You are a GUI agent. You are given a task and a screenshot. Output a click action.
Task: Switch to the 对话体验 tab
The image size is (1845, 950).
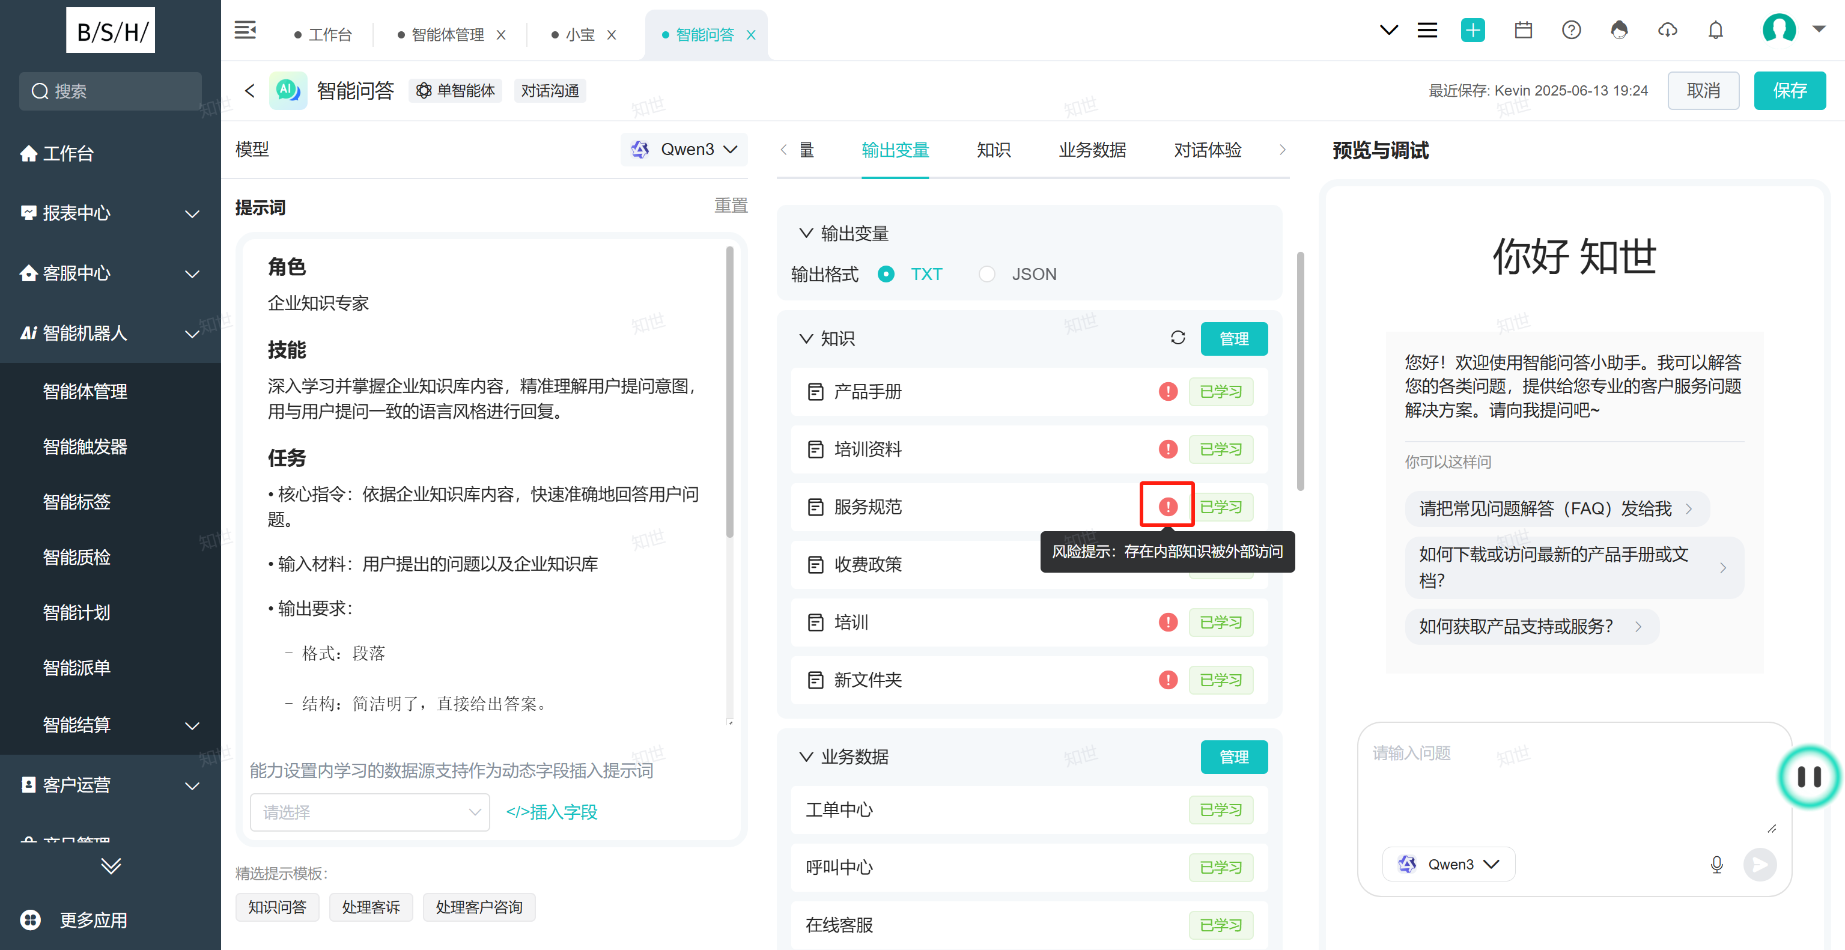pos(1208,150)
